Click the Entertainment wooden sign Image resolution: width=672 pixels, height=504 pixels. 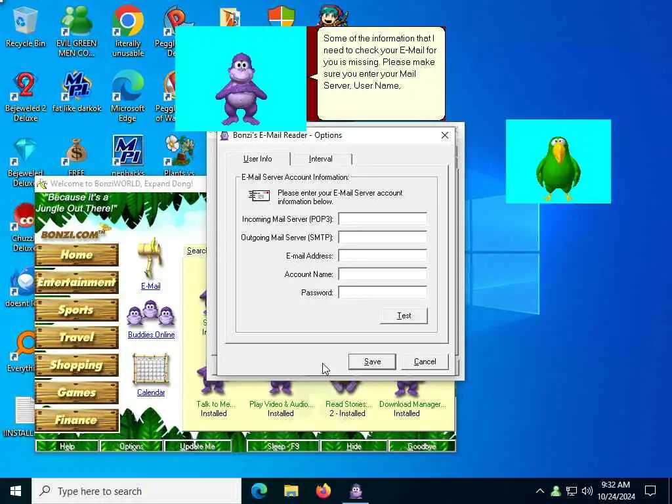click(77, 282)
